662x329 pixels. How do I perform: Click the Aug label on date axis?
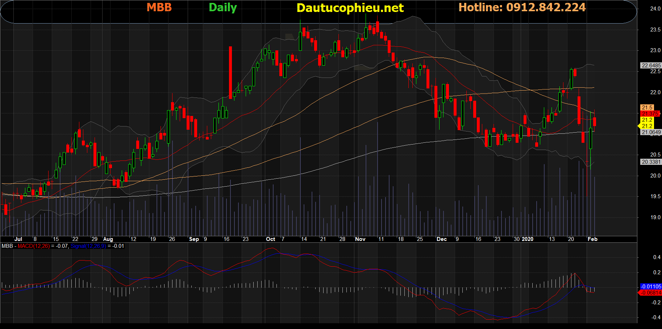point(108,239)
